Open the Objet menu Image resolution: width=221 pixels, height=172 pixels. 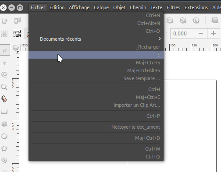tap(119, 7)
